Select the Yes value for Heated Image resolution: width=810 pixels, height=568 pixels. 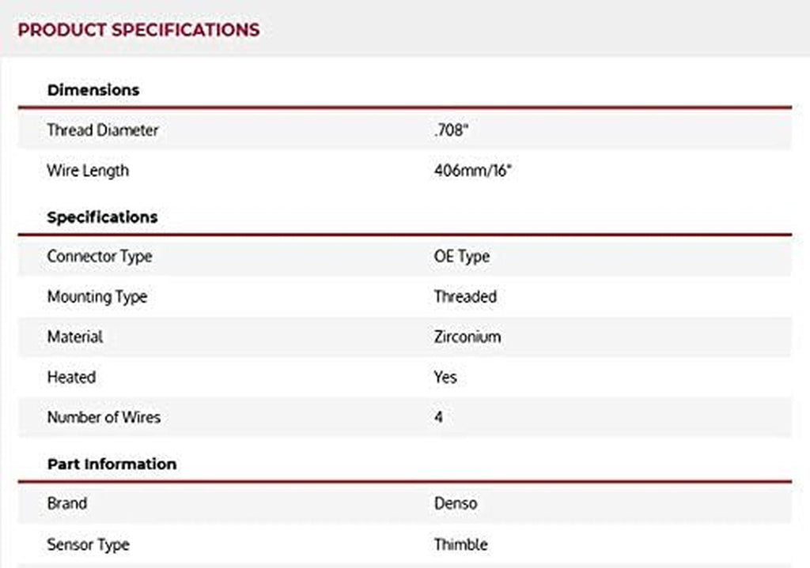[x=445, y=378]
